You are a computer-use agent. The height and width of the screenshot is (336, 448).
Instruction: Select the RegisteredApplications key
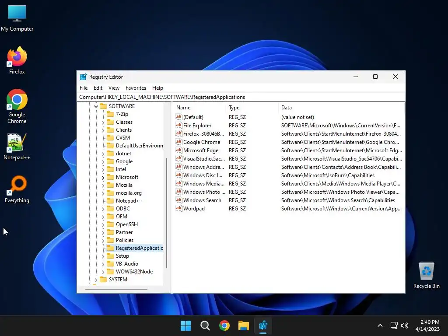(139, 248)
